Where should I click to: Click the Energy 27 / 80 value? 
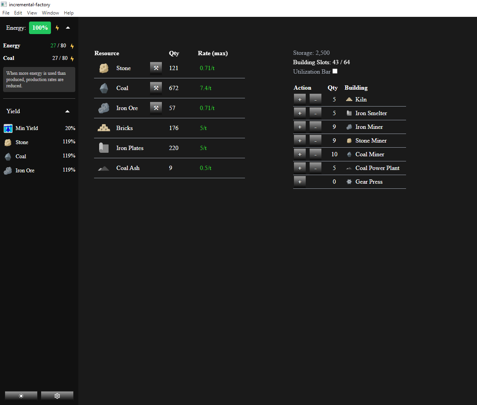point(58,45)
